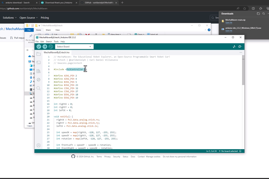The image size is (269, 179).
Task: Open the Search panel in the Arduino sidebar
Action: point(39,88)
